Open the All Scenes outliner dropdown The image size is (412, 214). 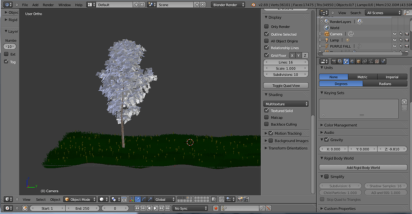click(x=383, y=12)
